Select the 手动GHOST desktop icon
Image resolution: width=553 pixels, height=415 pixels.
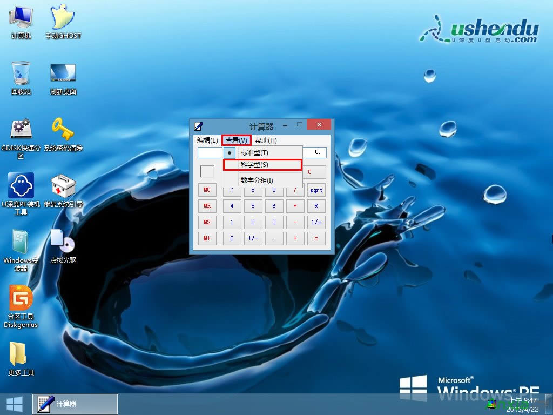[63, 22]
